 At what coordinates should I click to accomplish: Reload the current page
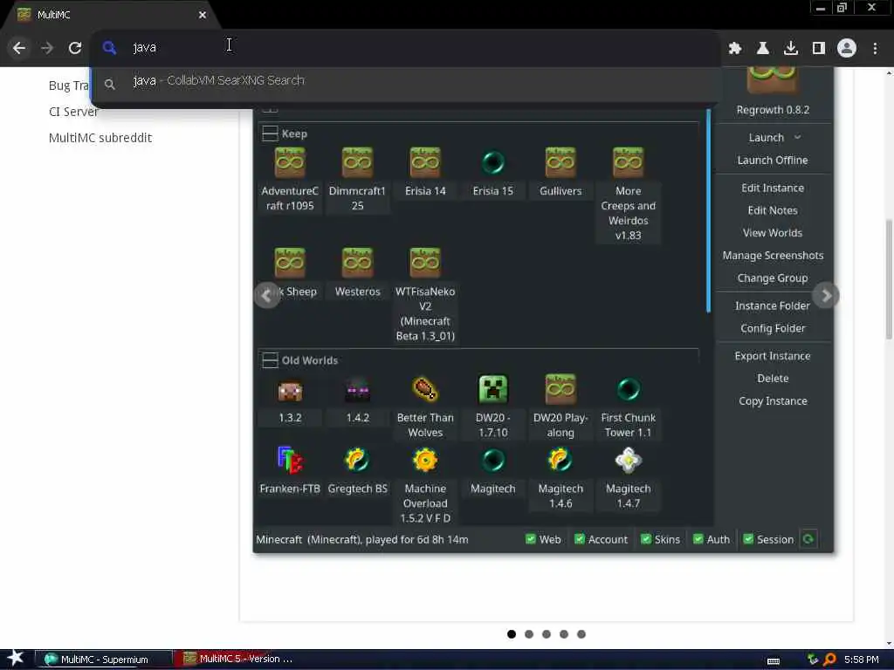pyautogui.click(x=75, y=48)
